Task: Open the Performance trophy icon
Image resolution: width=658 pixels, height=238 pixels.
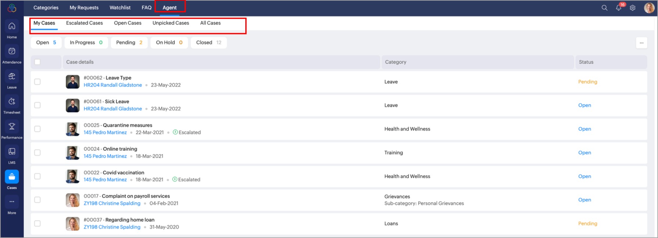Action: point(12,127)
